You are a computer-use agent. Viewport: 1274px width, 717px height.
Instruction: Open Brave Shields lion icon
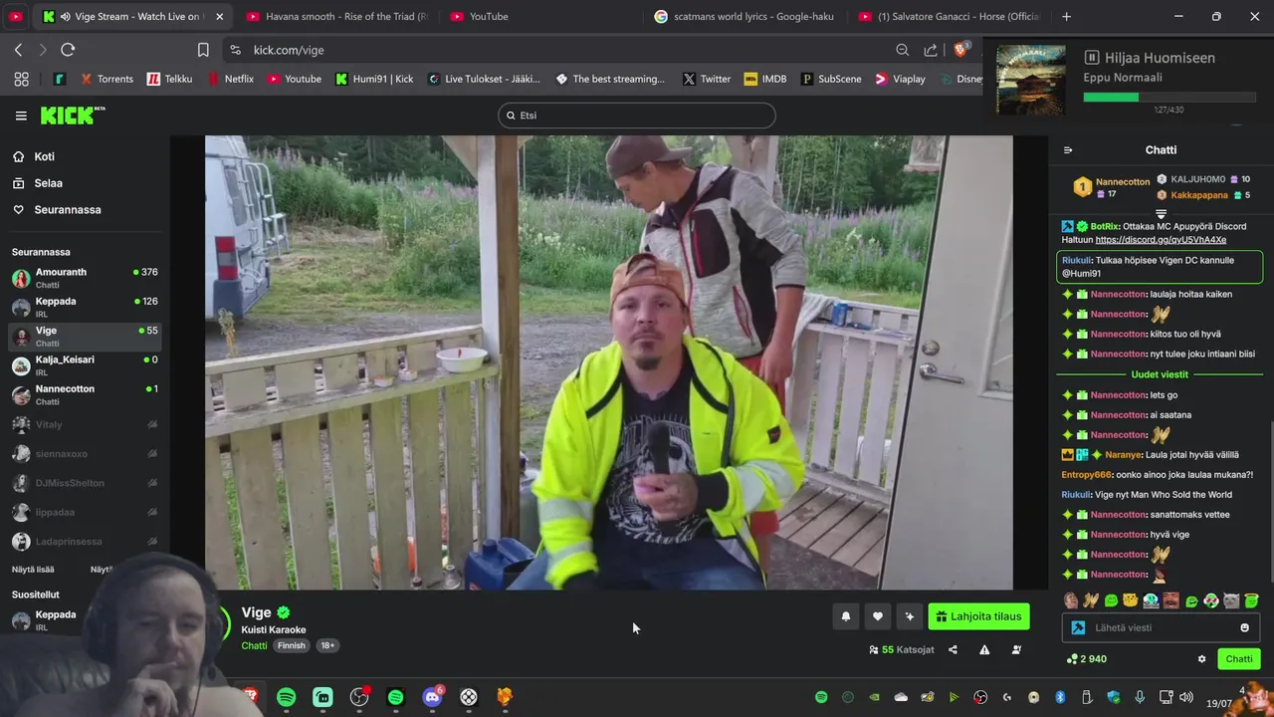point(961,50)
